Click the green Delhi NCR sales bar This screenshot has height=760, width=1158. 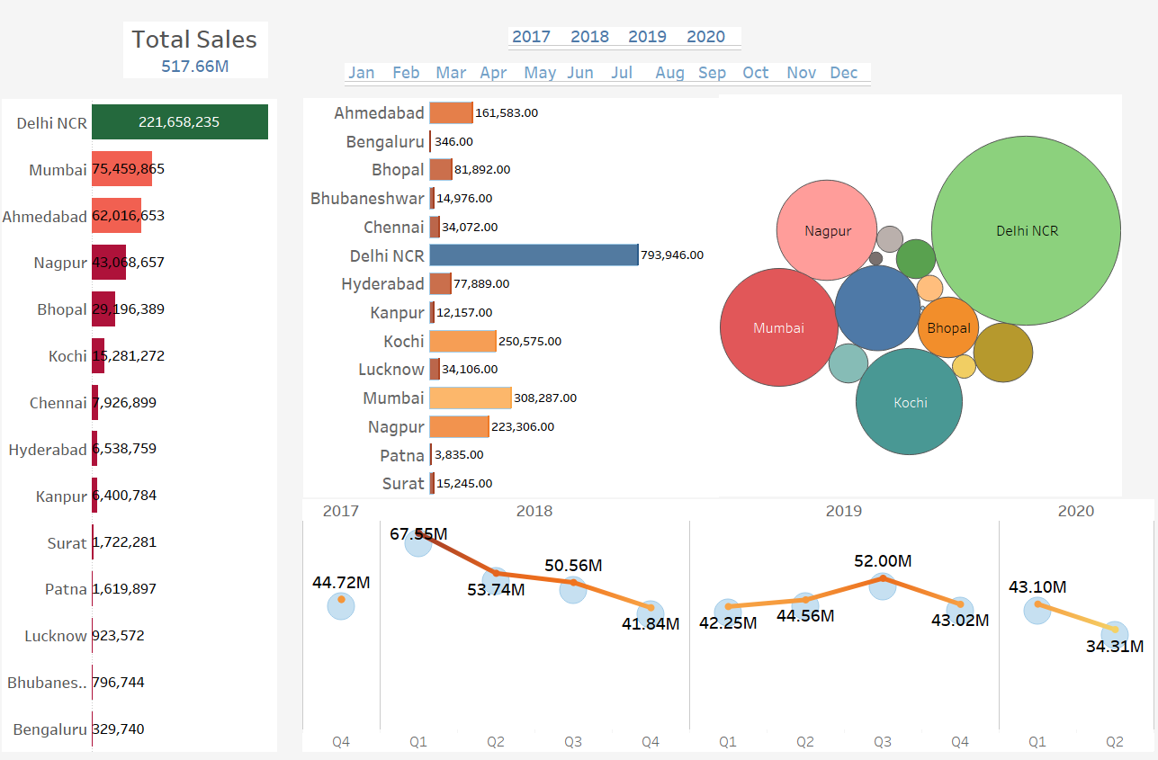tap(179, 122)
